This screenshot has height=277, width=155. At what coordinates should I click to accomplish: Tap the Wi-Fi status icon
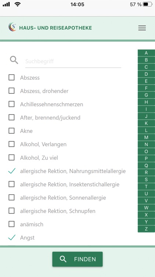point(17,4)
